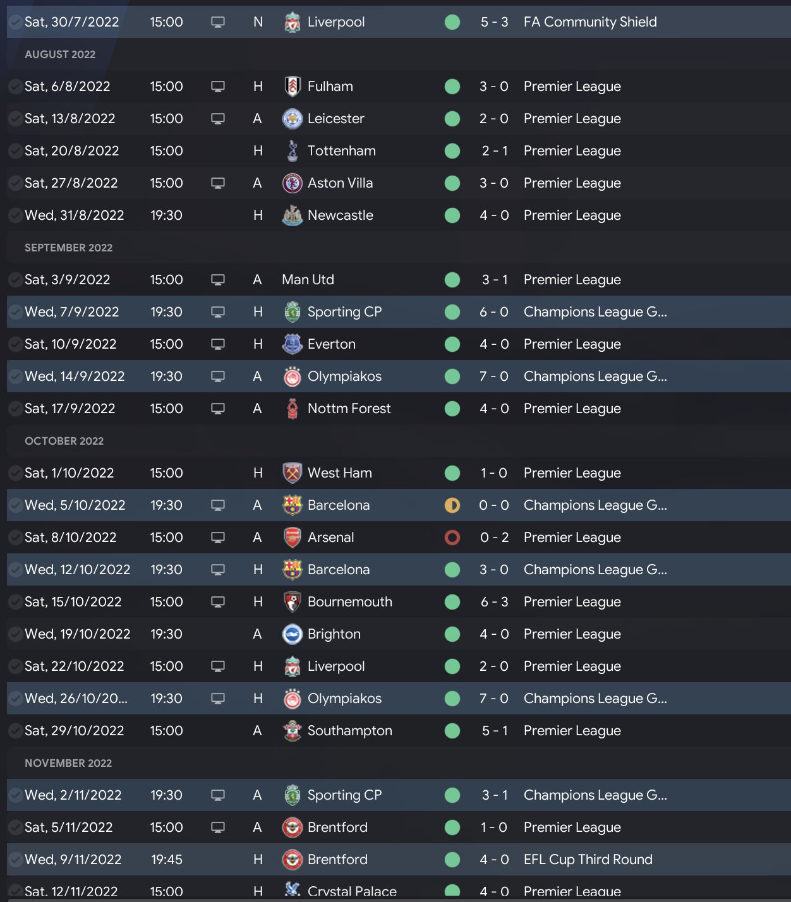Click the Tottenham crest icon
This screenshot has height=902, width=791.
292,151
